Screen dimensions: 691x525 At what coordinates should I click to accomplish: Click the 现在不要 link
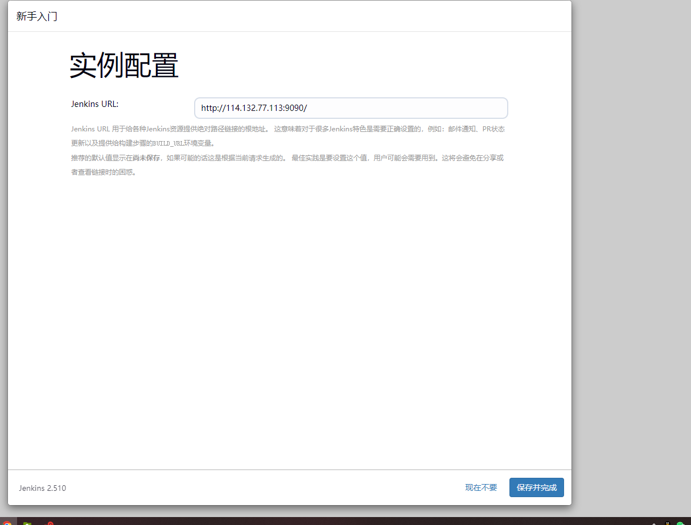tap(481, 487)
